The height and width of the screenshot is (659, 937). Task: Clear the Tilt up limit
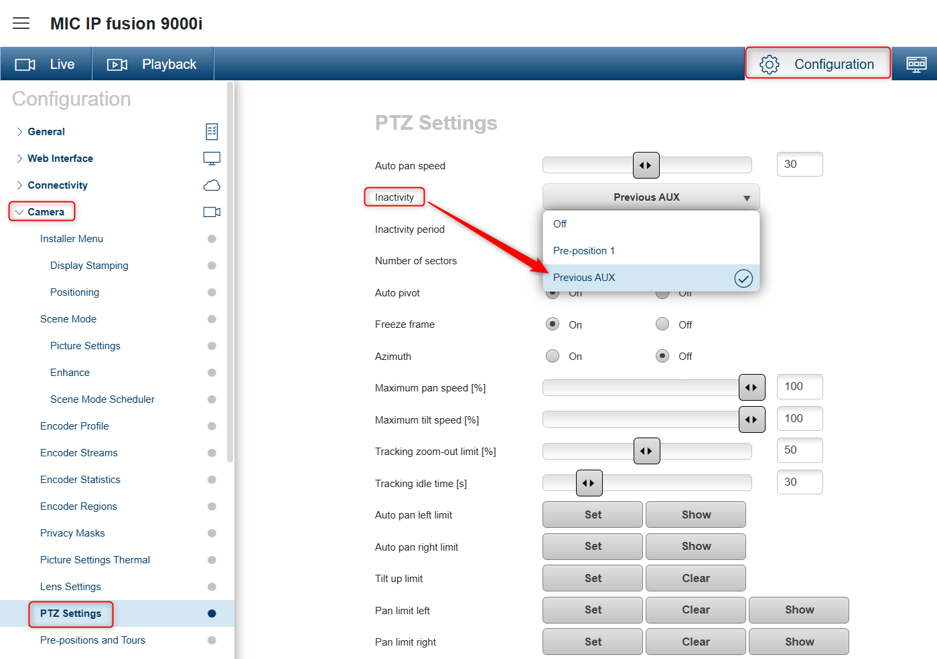click(696, 578)
